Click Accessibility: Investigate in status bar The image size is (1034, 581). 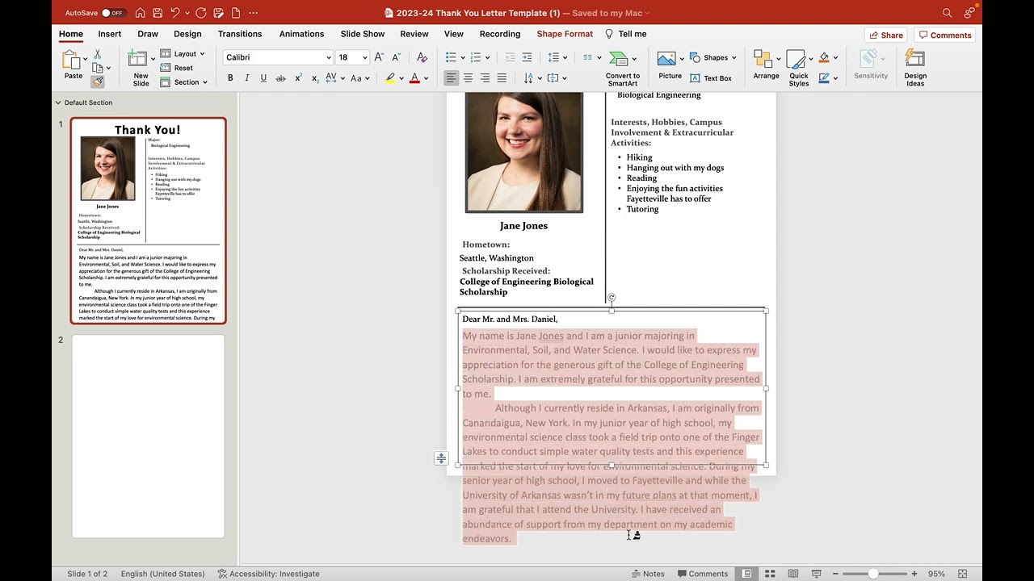click(269, 574)
